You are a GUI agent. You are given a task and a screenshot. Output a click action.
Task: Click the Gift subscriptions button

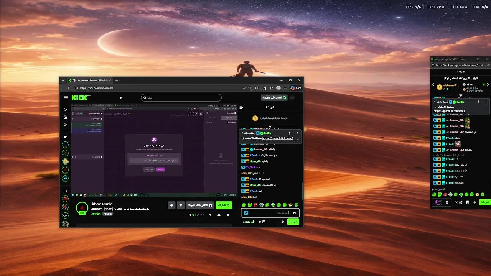pos(200,205)
